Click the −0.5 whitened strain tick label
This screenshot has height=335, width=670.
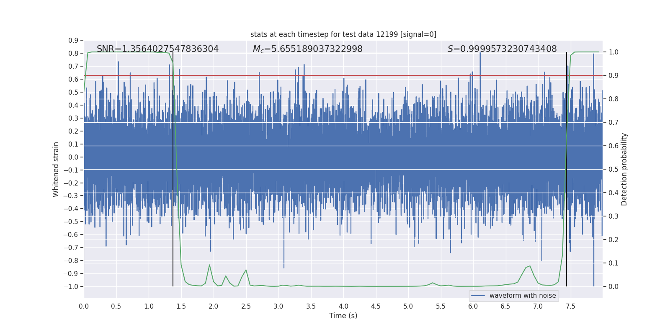coord(71,222)
